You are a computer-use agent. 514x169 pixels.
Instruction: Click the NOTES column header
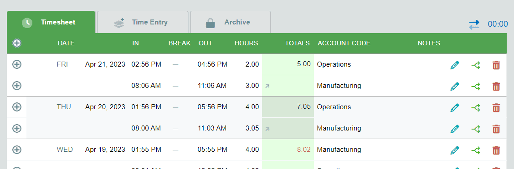coord(429,43)
